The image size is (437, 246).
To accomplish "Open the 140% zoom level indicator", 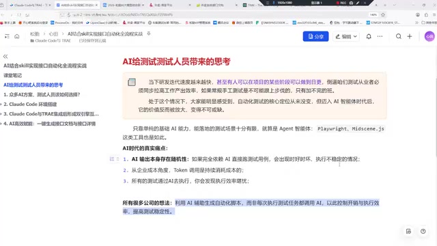I will pyautogui.click(x=373, y=14).
